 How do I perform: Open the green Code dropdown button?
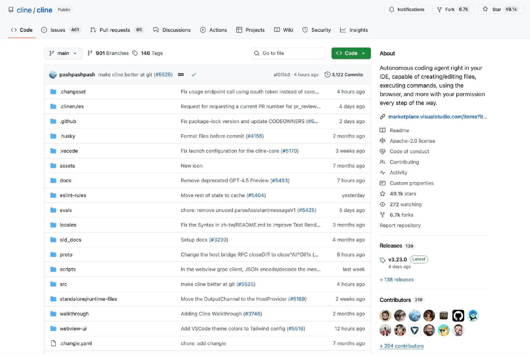point(351,53)
